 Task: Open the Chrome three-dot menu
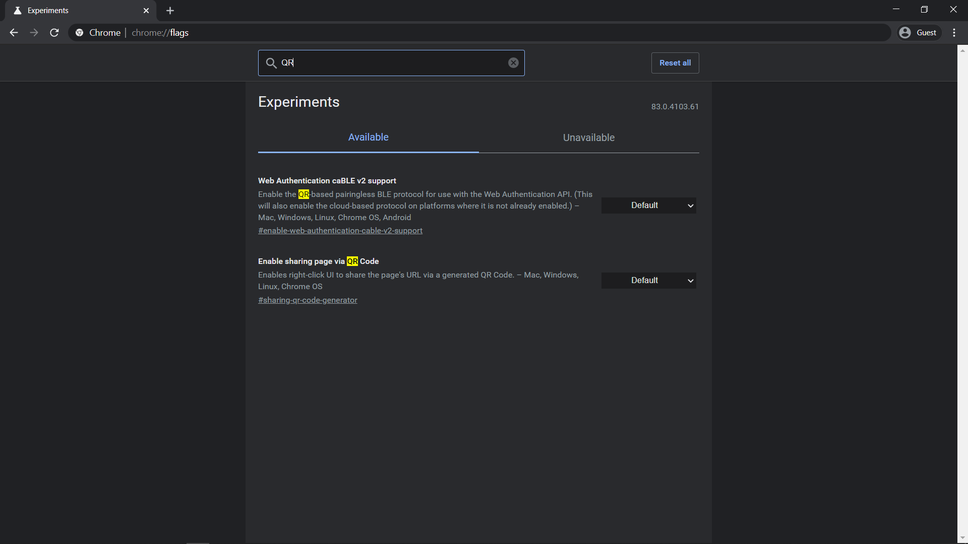954,33
